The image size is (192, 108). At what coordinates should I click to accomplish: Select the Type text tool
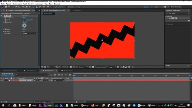[x=30, y=7]
